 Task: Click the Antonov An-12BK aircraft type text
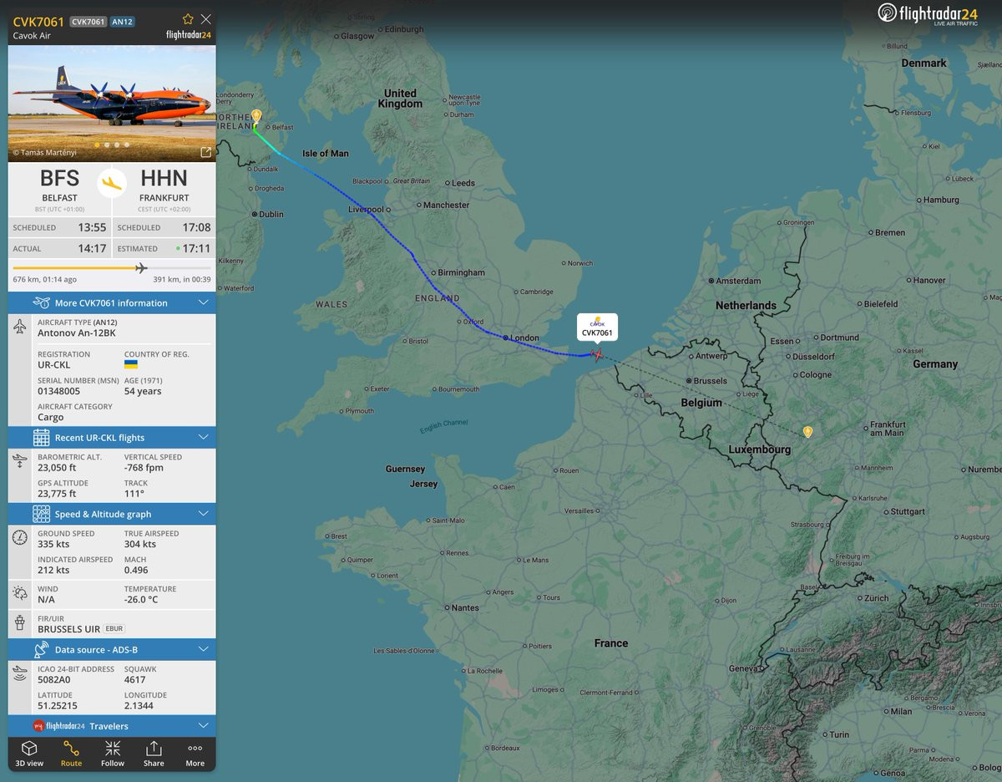77,333
